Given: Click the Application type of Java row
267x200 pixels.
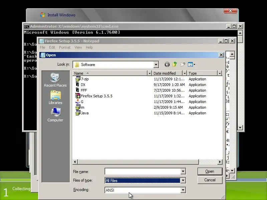Looking at the screenshot, I should [x=197, y=113].
